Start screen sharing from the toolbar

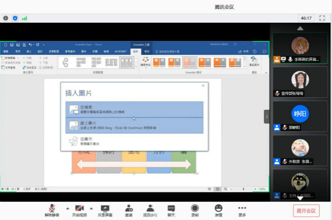pyautogui.click(x=105, y=208)
